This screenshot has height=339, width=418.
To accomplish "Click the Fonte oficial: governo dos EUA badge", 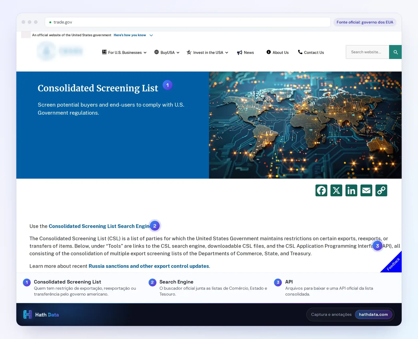I will click(x=365, y=22).
